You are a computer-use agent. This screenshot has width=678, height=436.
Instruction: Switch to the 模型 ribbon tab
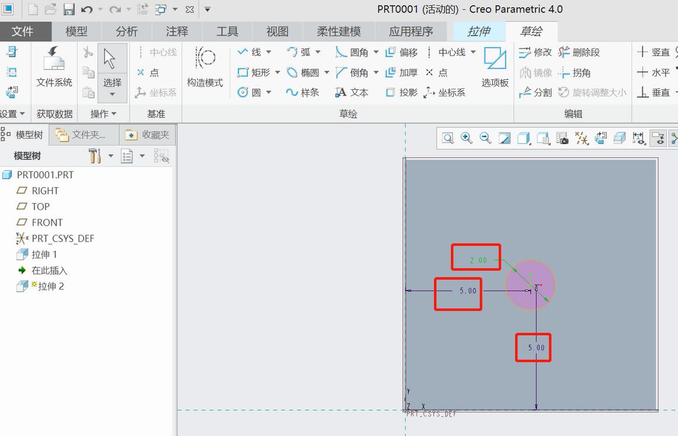click(77, 32)
